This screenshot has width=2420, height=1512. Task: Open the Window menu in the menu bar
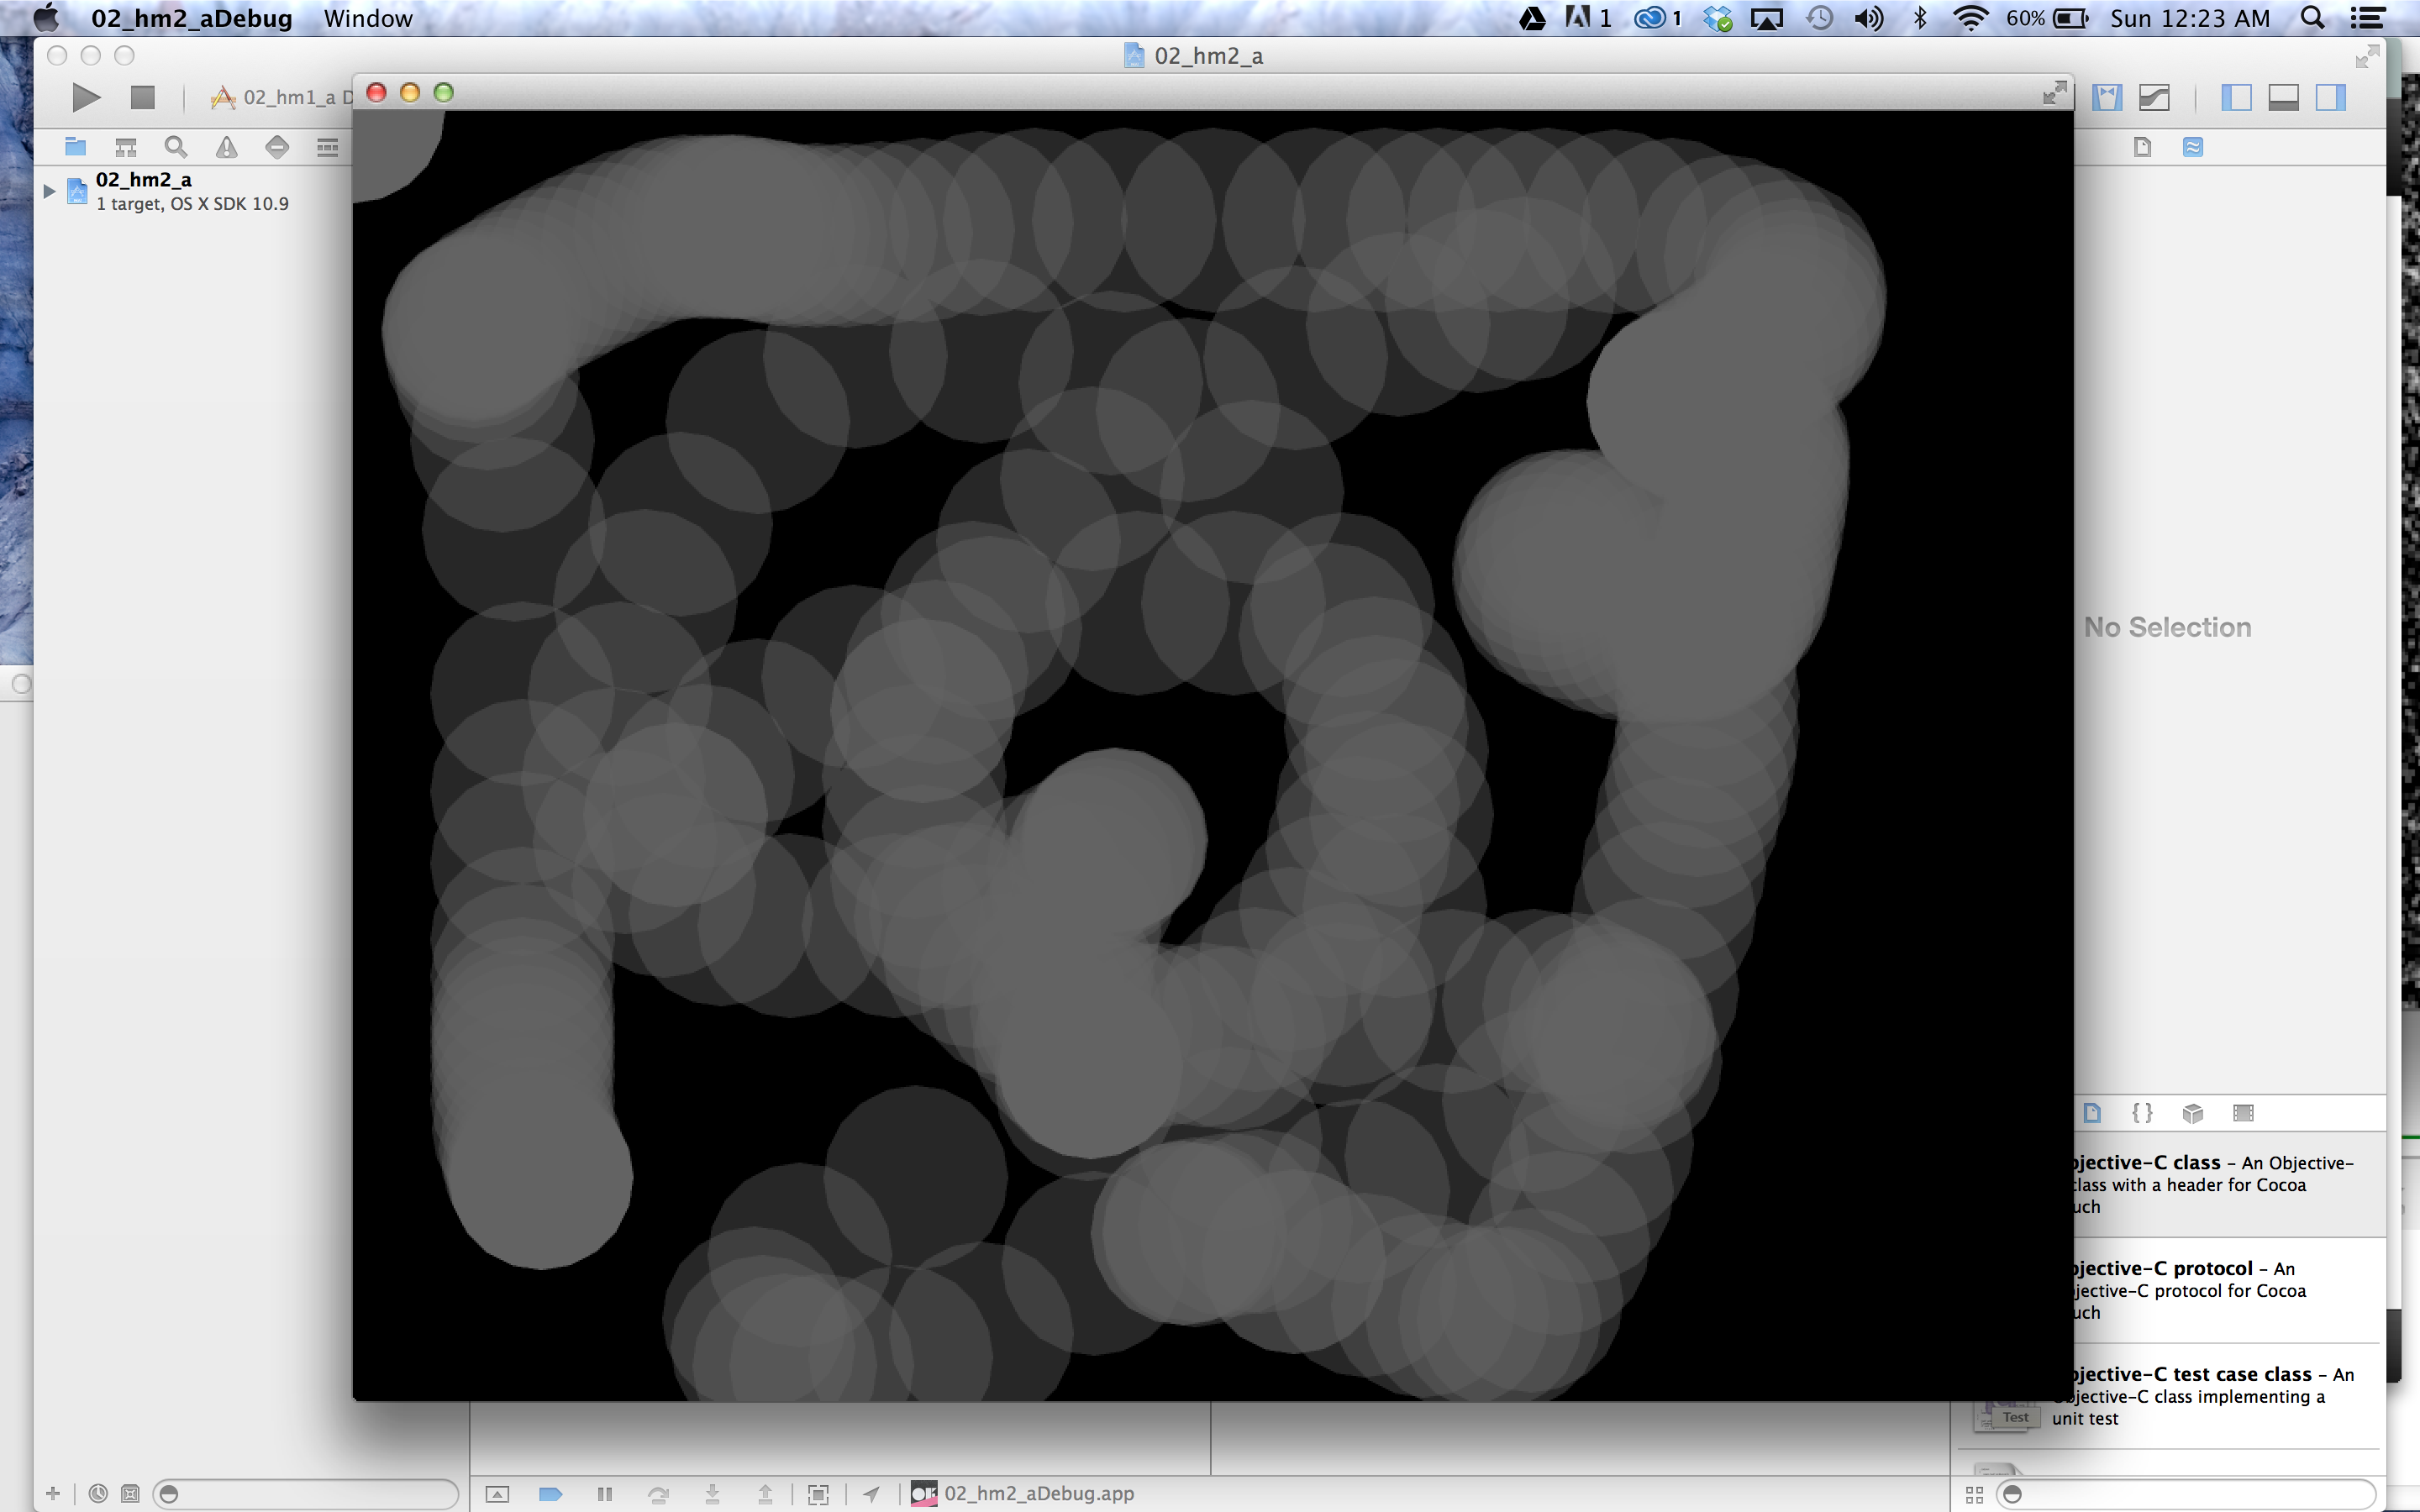click(367, 18)
